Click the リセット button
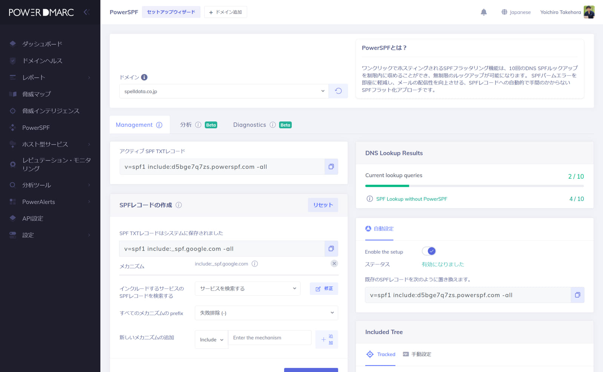Viewport: 603px width, 372px height. (x=323, y=205)
